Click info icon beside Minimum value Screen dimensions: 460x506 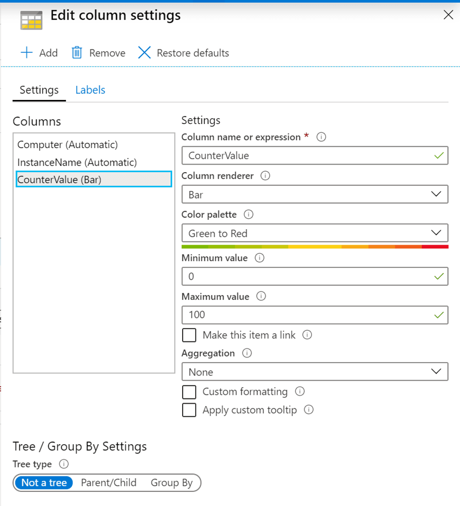click(x=259, y=258)
